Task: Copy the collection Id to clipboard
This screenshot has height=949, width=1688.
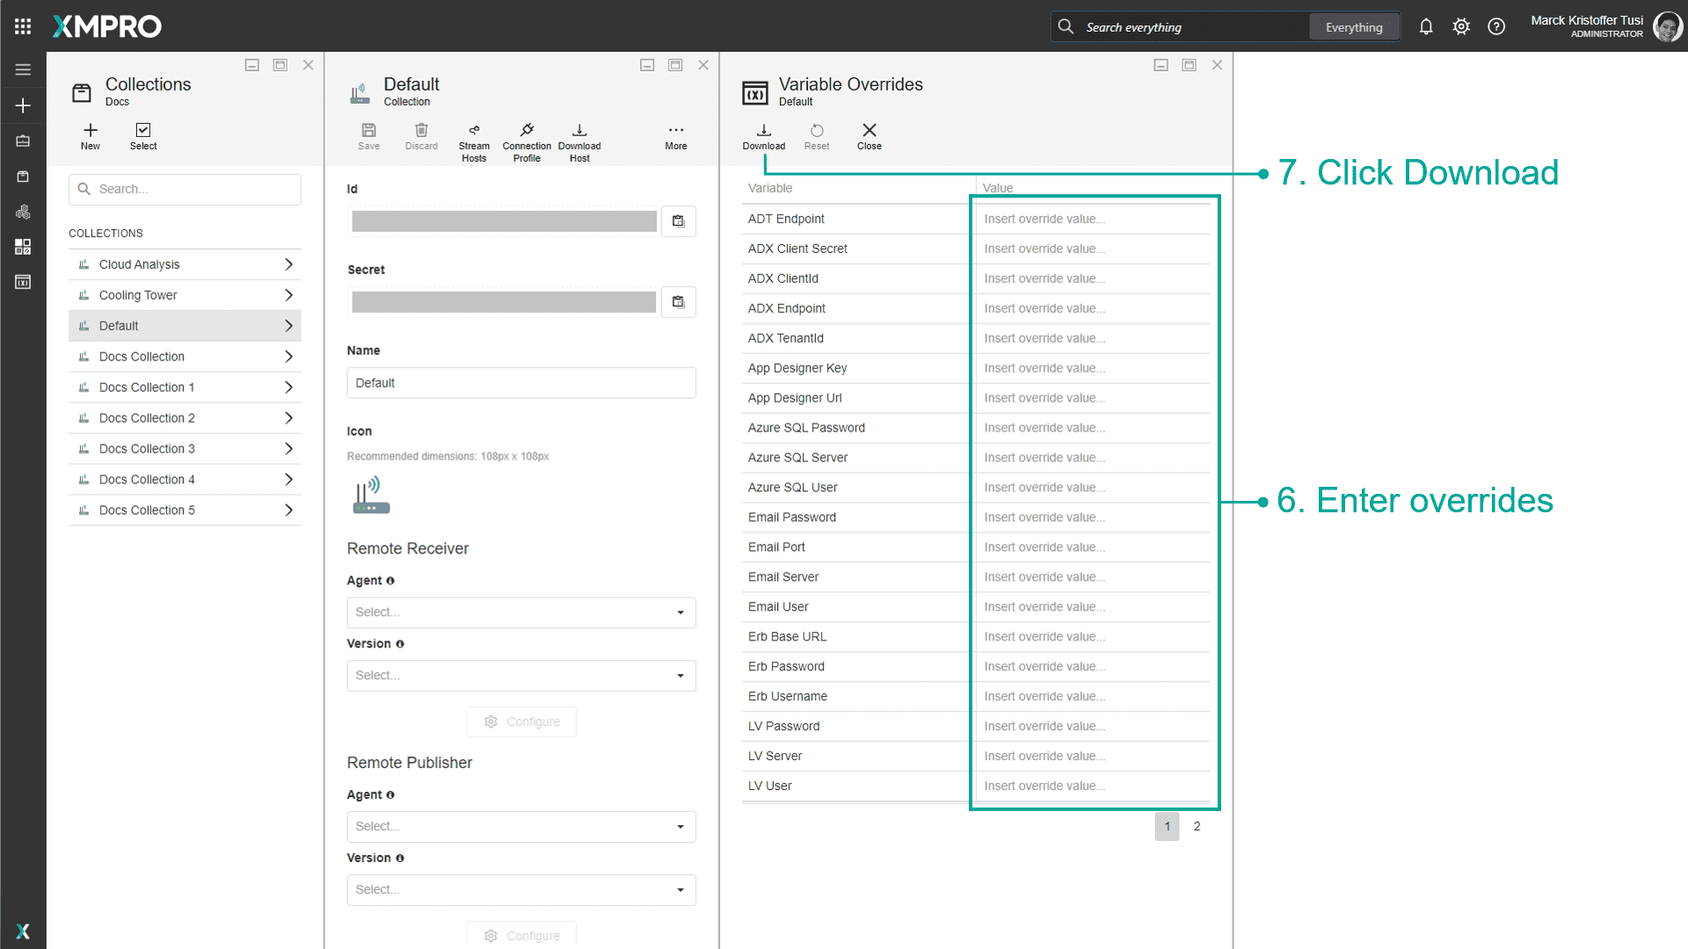Action: (x=678, y=221)
